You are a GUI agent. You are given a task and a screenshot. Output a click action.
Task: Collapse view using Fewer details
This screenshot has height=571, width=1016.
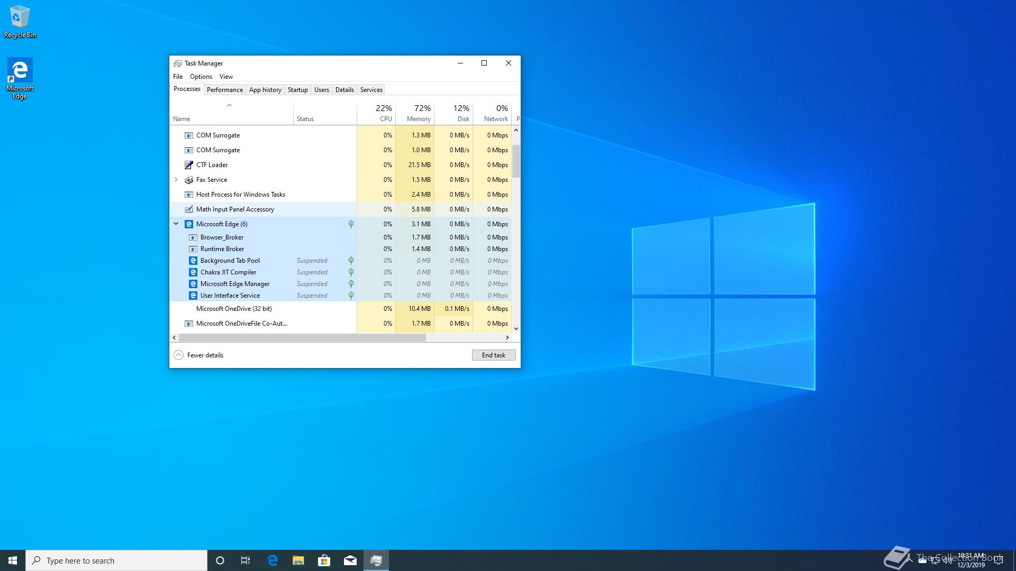198,355
